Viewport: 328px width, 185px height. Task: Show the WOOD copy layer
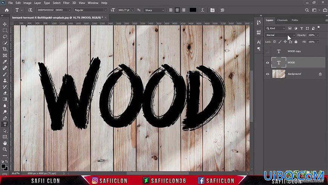(267, 51)
